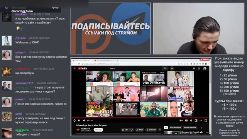Screen dimensions: 247x139
Task: Click the white Subscribe button
Action: (x=98, y=130)
